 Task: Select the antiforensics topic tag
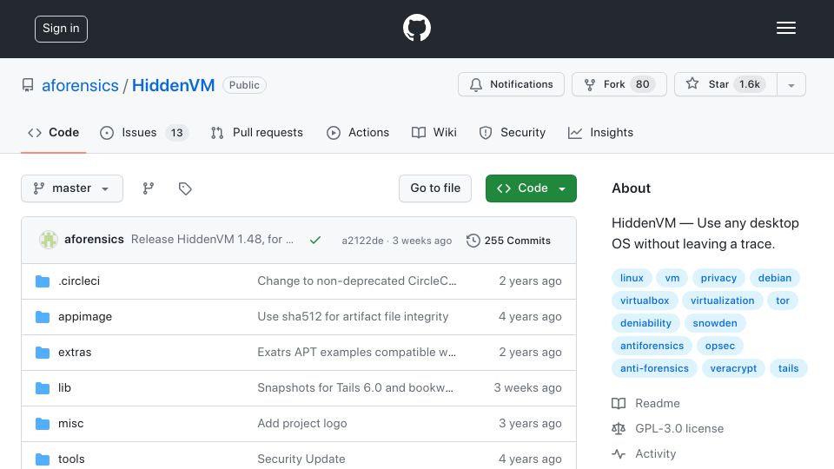[x=652, y=346]
